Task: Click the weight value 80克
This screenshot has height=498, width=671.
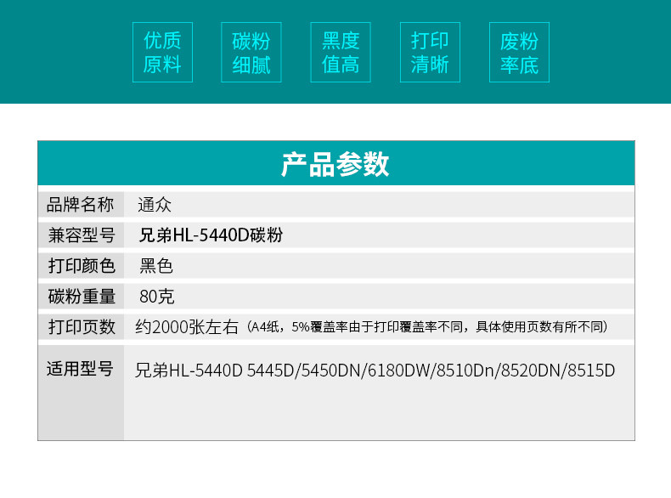Action: [156, 297]
